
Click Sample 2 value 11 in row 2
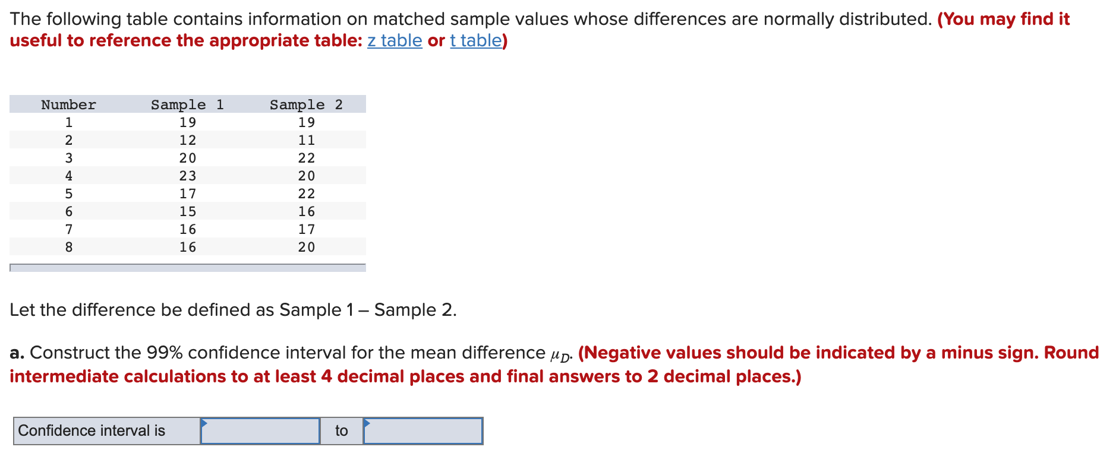point(307,140)
